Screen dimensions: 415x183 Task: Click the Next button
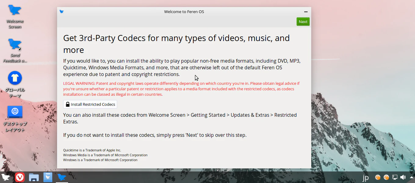point(303,22)
